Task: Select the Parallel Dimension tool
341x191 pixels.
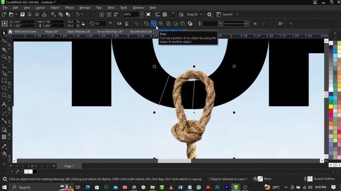Action: [x=4, y=113]
